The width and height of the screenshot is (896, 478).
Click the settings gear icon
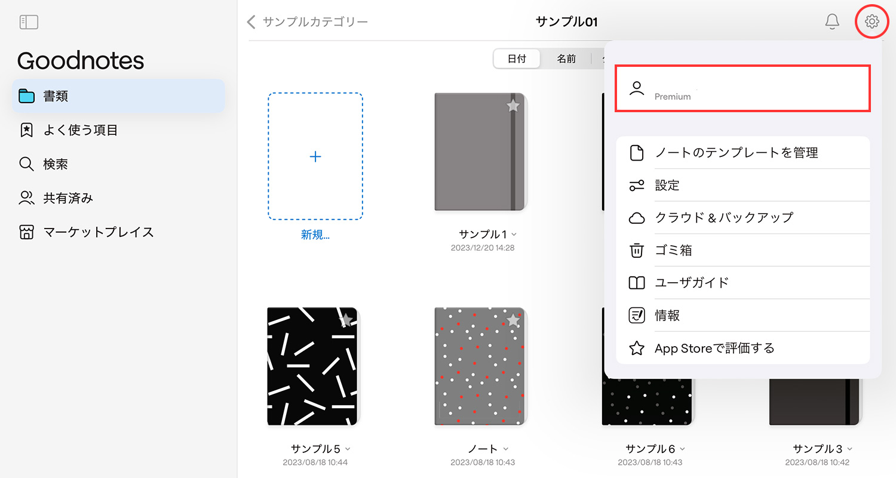[x=872, y=21]
